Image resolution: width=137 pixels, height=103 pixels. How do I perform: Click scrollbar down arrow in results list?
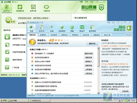click(x=98, y=93)
